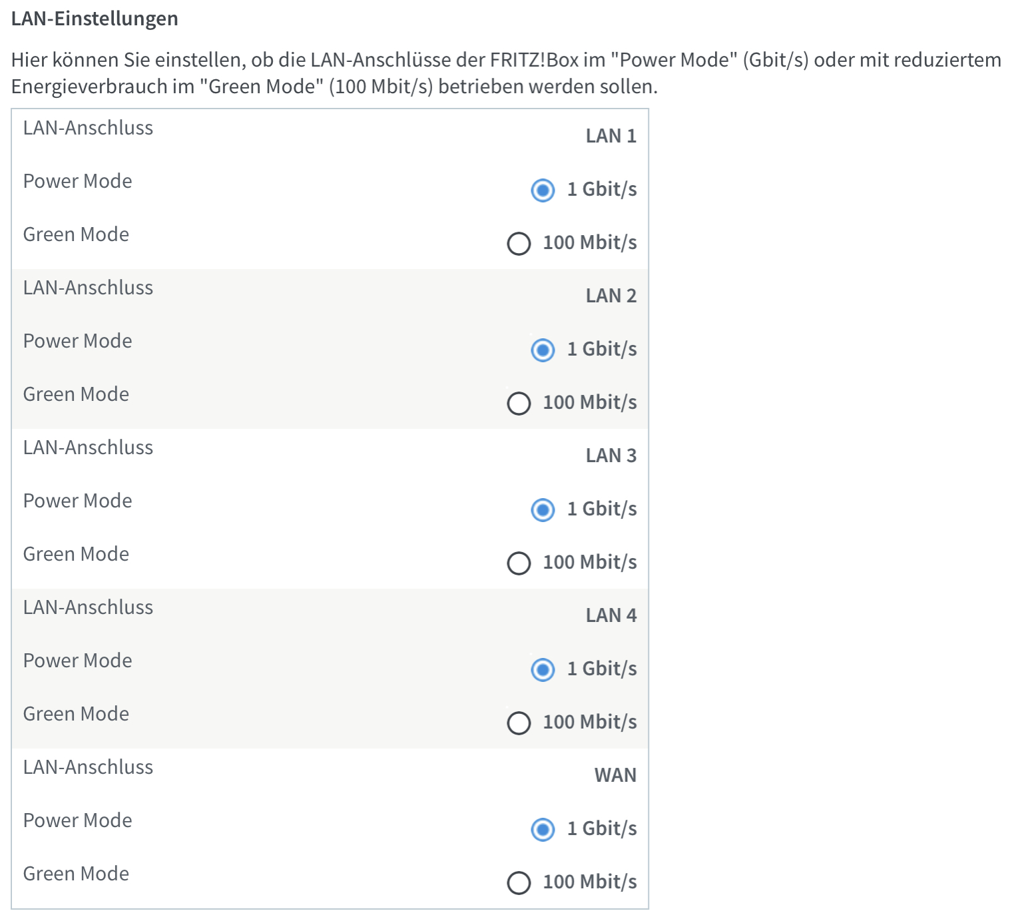This screenshot has width=1018, height=915.
Task: Select 1 Gbit/s radio button for WAN port
Action: coord(543,830)
